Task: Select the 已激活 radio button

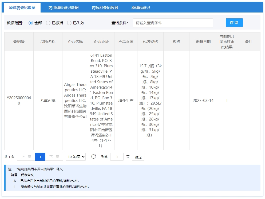Action: click(48, 23)
